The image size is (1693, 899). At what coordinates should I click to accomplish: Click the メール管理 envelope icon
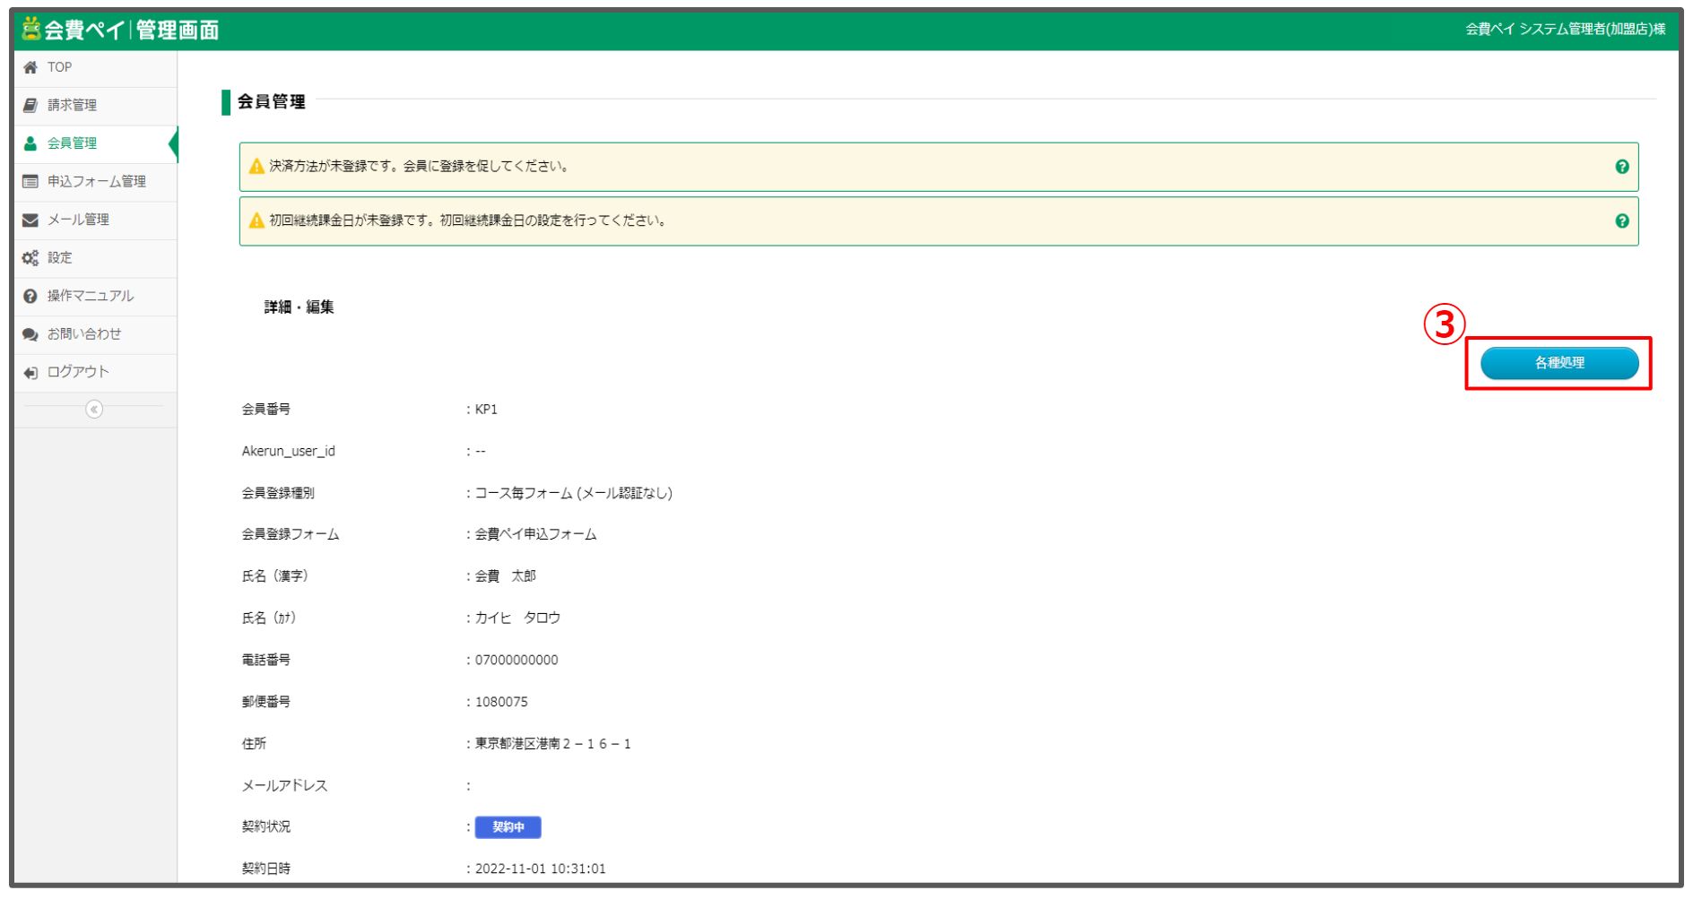tap(30, 220)
